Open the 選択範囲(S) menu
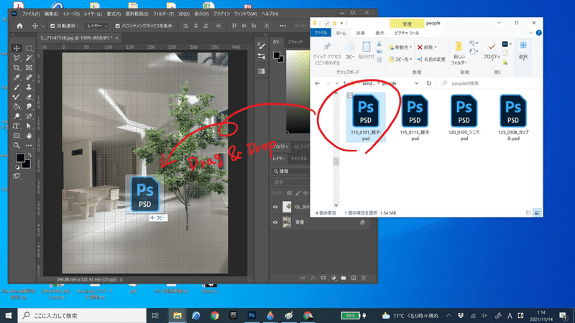 (137, 14)
